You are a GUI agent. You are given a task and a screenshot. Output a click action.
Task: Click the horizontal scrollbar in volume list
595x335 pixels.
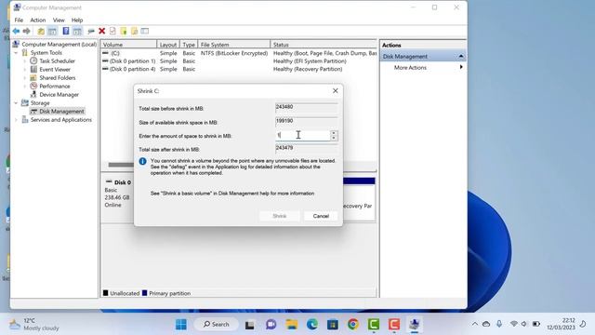click(121, 165)
